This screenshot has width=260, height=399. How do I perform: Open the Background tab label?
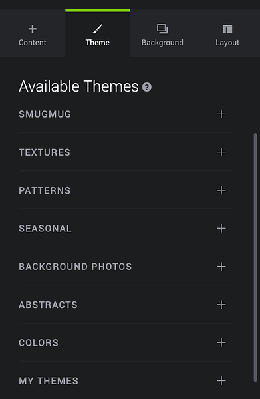162,43
